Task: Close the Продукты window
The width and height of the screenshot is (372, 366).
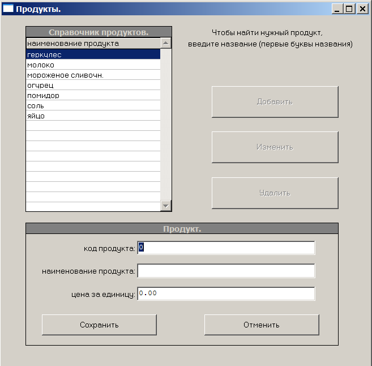Action: coord(363,9)
